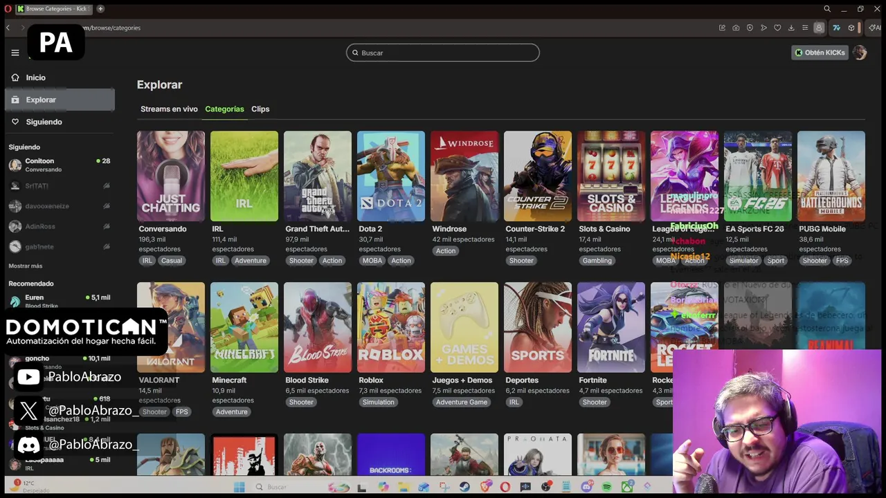Open Spotify from the taskbar
This screenshot has height=498, width=886.
click(x=606, y=487)
